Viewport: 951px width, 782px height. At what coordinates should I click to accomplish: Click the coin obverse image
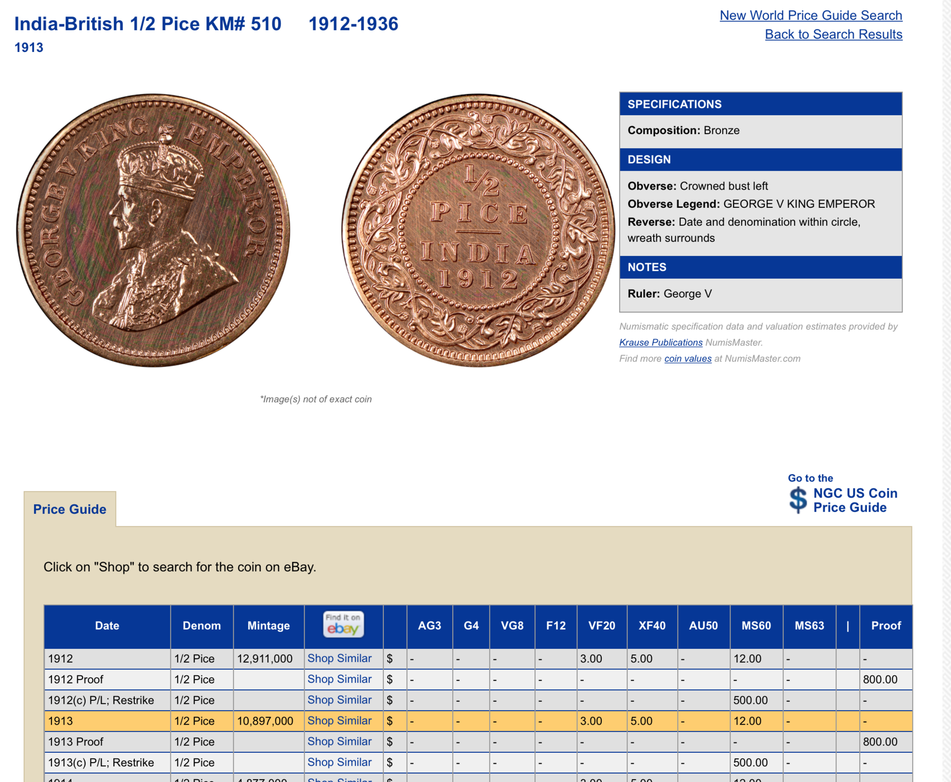pyautogui.click(x=153, y=231)
